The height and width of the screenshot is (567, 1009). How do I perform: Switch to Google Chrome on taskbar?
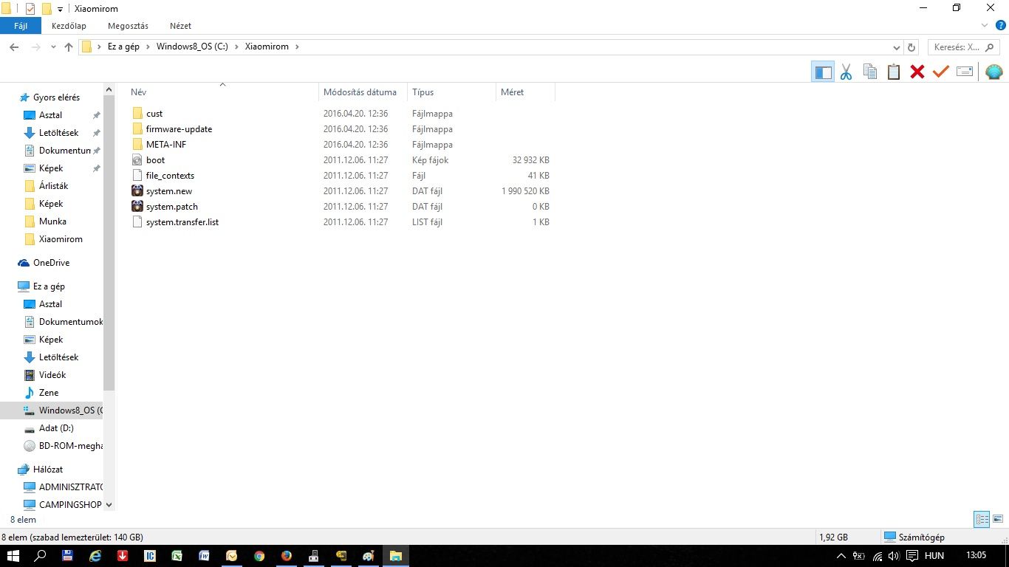[x=259, y=556]
